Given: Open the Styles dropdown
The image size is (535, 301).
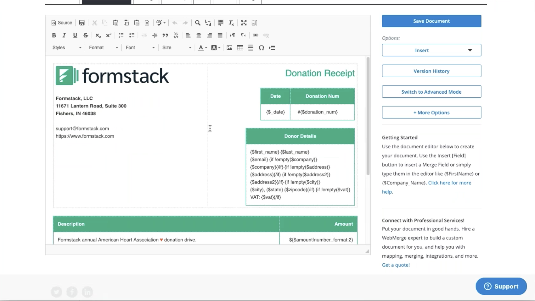Looking at the screenshot, I should (x=67, y=47).
